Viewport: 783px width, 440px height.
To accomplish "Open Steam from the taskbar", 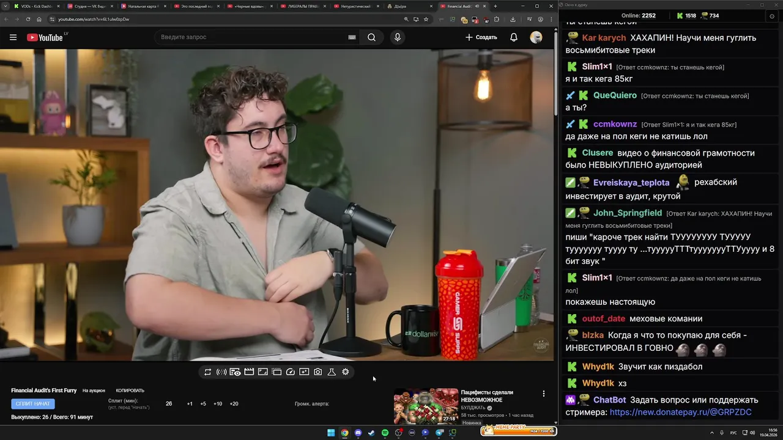I will [371, 433].
